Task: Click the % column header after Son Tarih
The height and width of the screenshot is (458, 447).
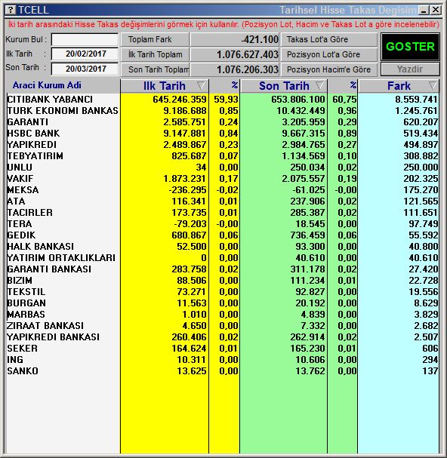Action: pyautogui.click(x=343, y=85)
